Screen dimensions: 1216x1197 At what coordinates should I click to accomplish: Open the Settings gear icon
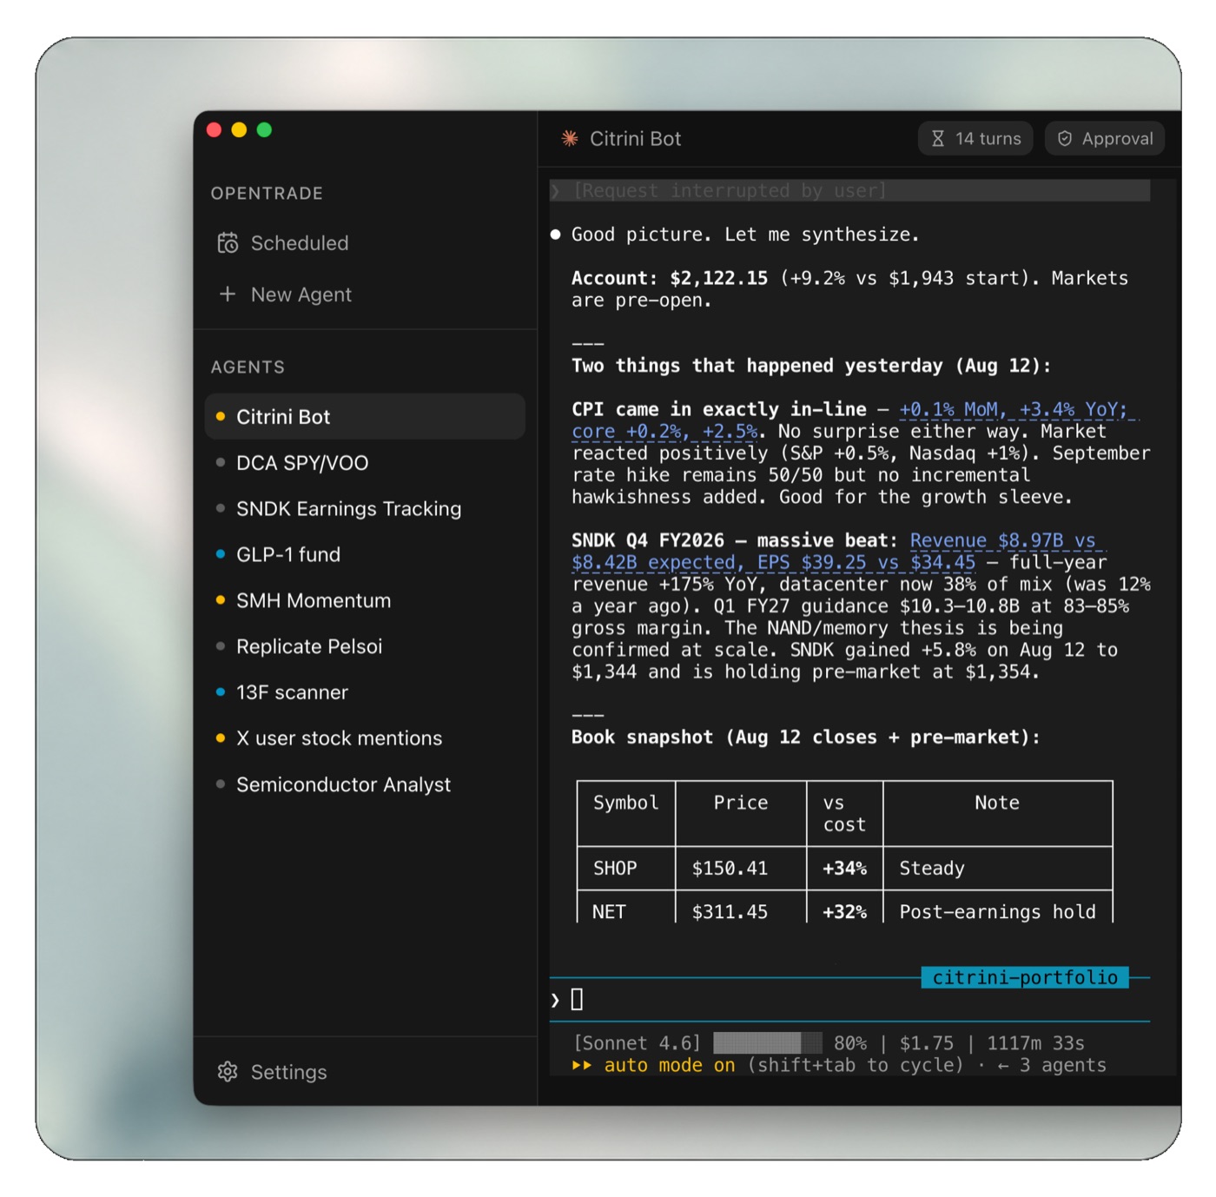coord(228,1072)
